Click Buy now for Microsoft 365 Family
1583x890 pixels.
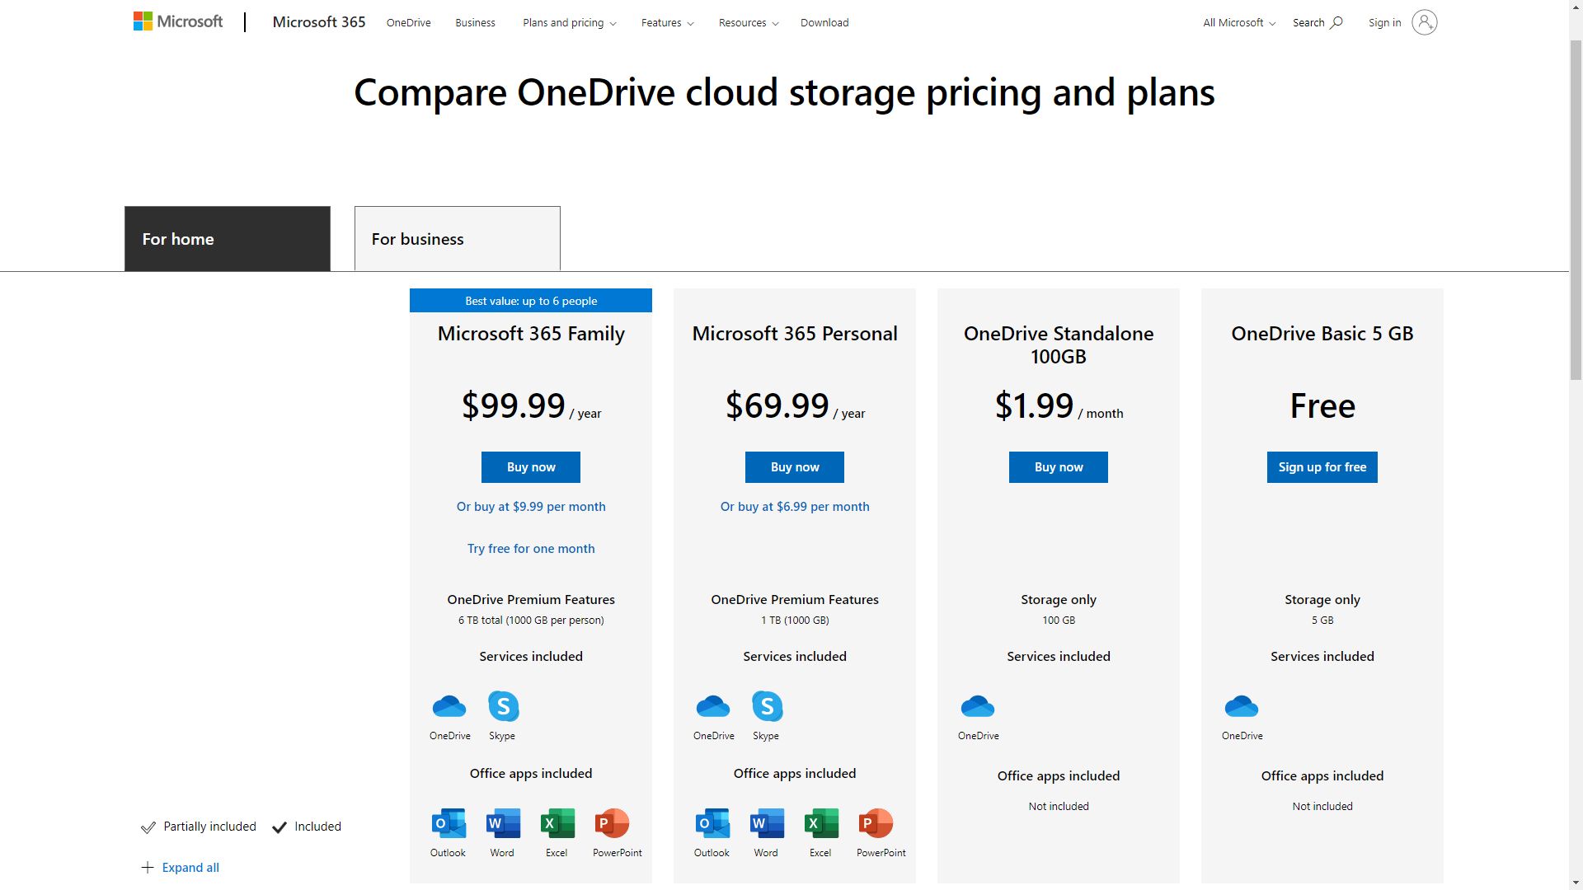pos(531,466)
